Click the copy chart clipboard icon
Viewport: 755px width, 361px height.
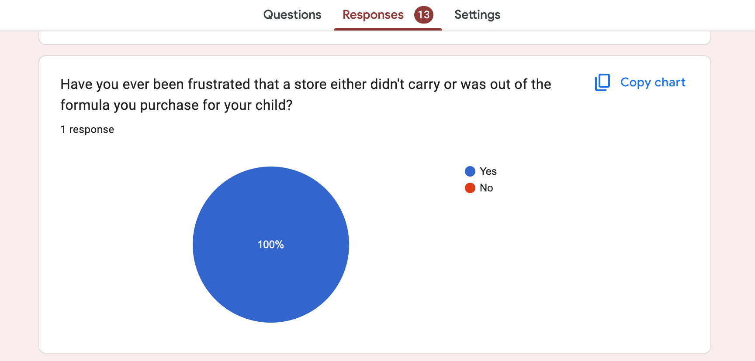pos(603,82)
